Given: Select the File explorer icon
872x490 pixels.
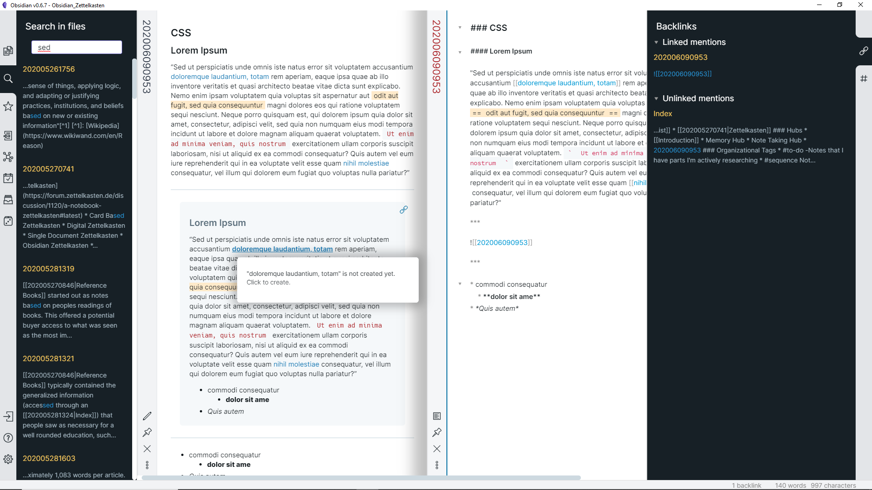Looking at the screenshot, I should point(8,51).
